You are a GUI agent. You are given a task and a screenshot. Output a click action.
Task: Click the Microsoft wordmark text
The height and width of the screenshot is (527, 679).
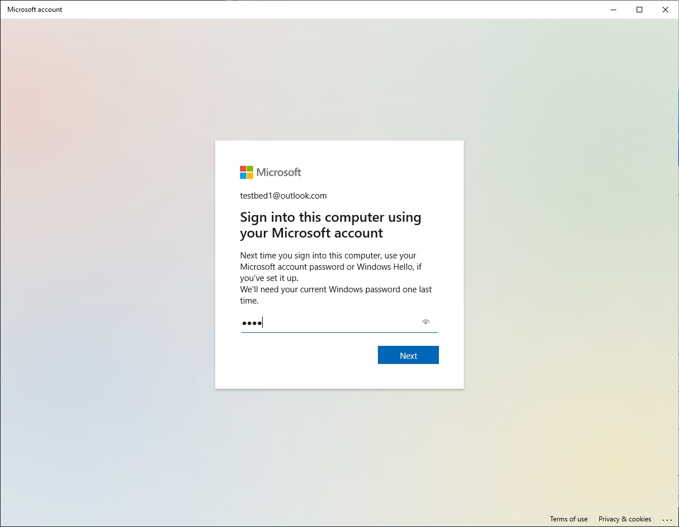pyautogui.click(x=278, y=172)
